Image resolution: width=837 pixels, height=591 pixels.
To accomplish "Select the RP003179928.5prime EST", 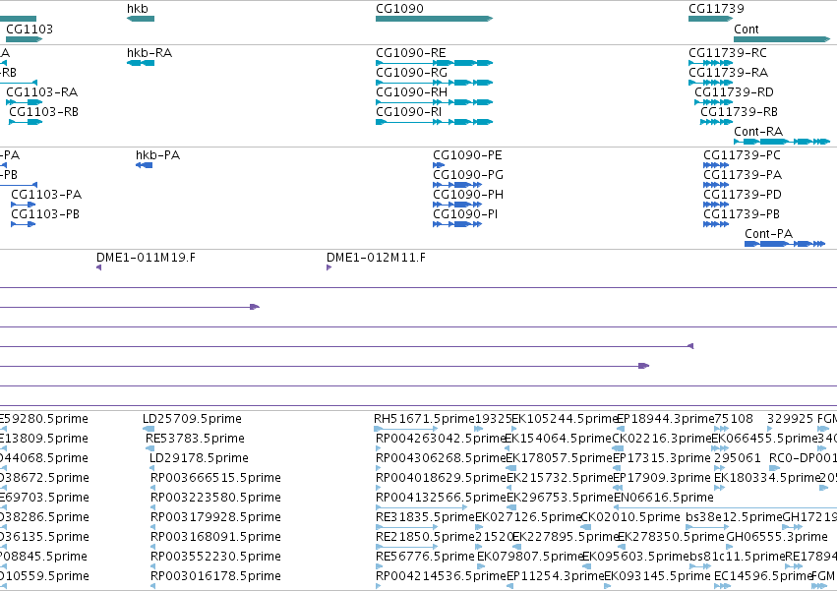I will (x=153, y=527).
